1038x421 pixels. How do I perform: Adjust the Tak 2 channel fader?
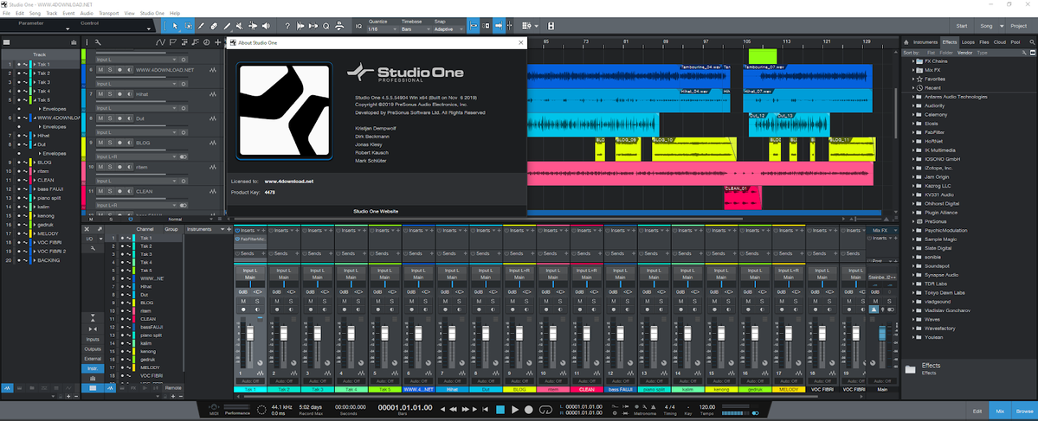(284, 333)
